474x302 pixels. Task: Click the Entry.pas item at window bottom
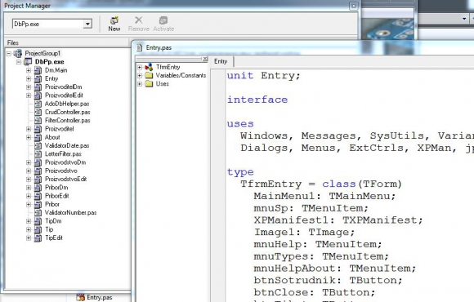pos(94,297)
